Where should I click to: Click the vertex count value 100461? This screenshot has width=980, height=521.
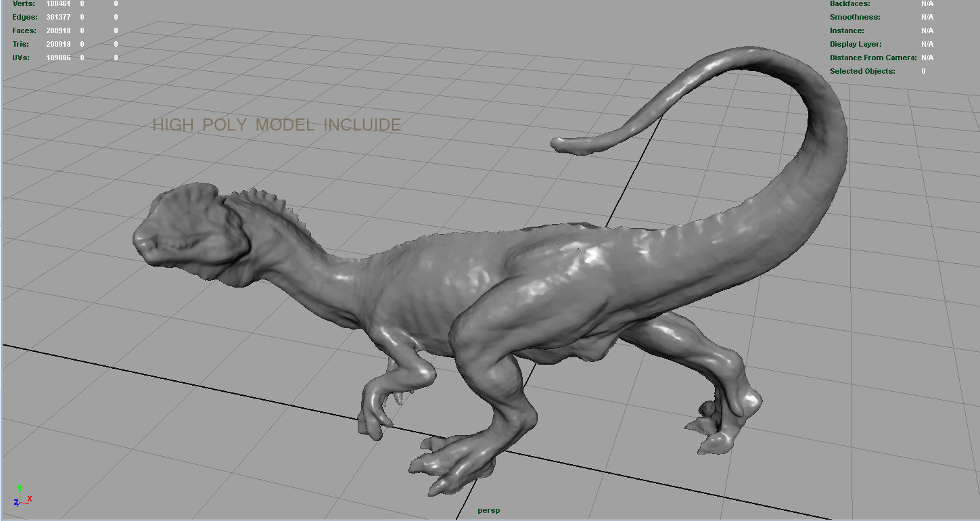(x=58, y=3)
